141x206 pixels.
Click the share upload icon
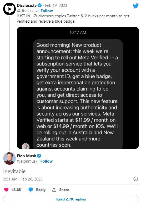(x=54, y=190)
